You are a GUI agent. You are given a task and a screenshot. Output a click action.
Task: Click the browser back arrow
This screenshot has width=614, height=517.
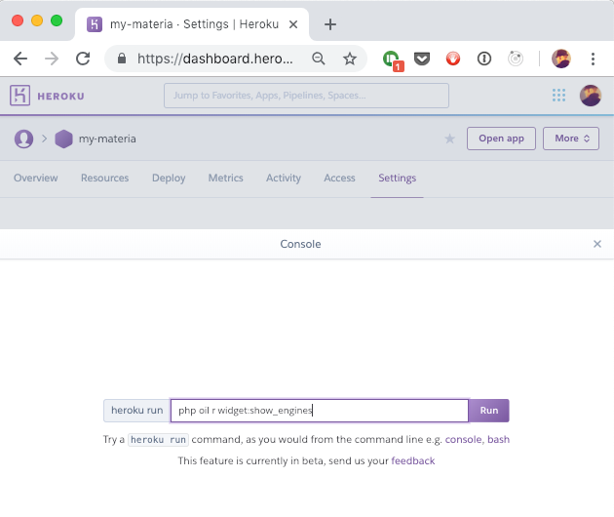(x=20, y=59)
